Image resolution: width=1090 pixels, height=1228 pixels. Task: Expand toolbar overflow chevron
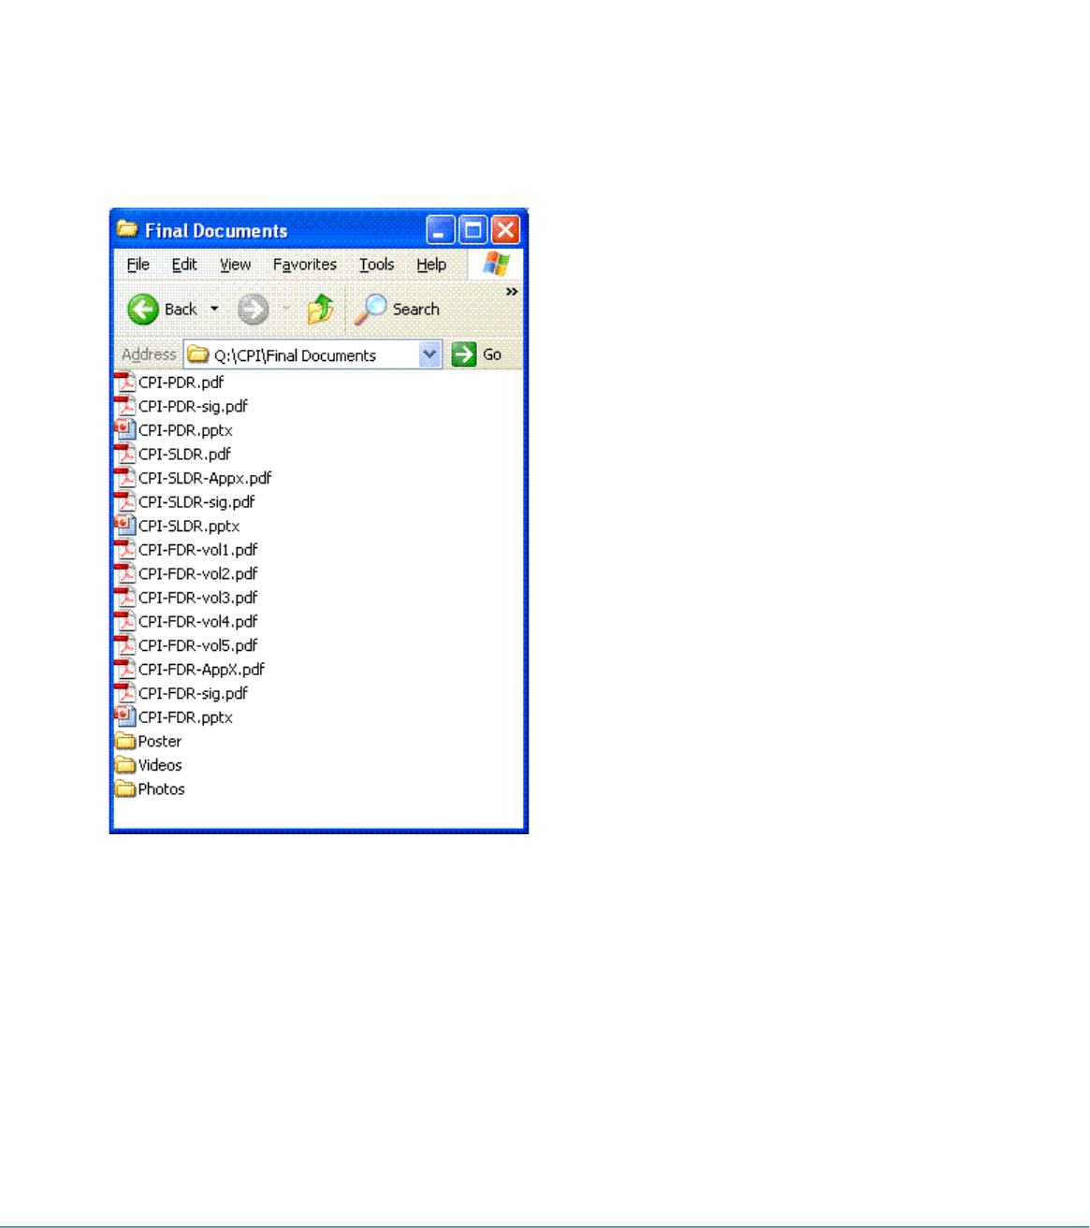[512, 292]
